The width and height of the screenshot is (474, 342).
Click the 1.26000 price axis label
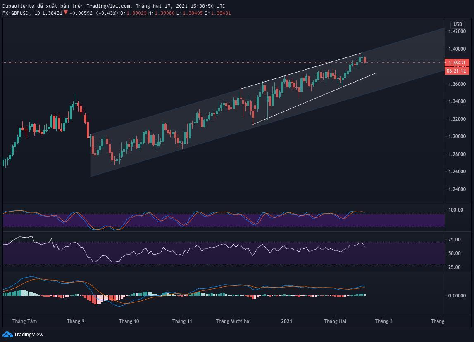point(457,172)
